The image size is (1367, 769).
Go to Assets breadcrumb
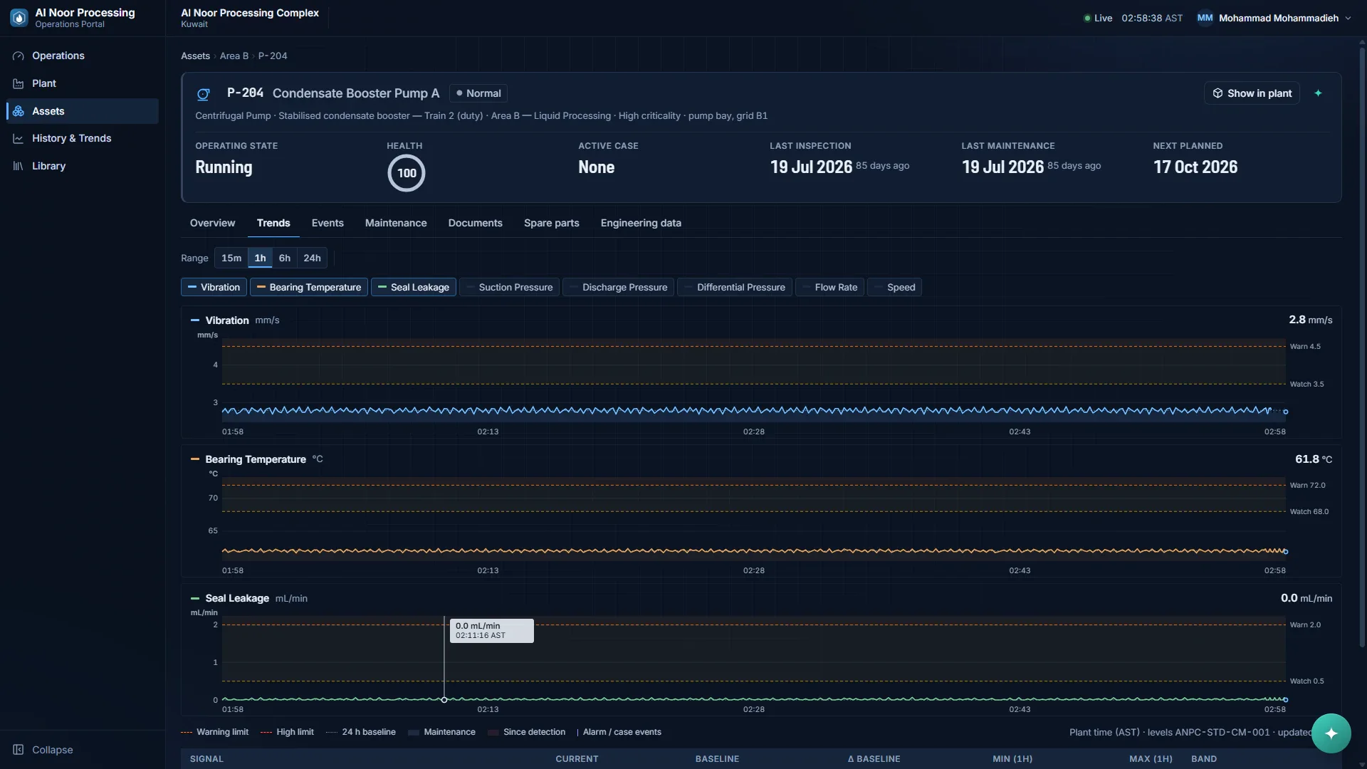click(x=195, y=56)
